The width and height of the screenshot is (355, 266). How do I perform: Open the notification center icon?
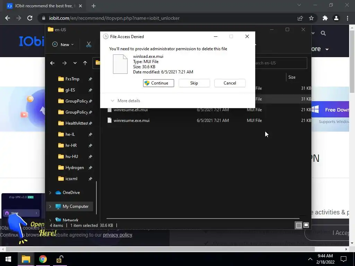coord(344,259)
